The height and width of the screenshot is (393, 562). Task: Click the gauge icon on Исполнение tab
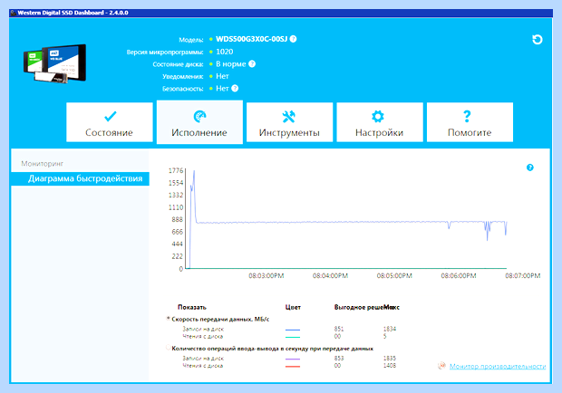(199, 116)
